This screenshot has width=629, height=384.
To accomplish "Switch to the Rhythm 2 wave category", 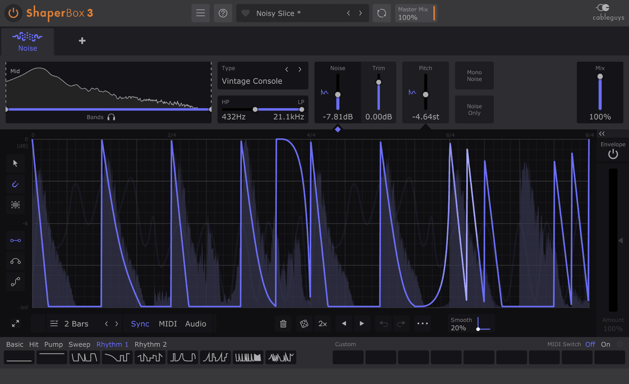I will coord(150,344).
